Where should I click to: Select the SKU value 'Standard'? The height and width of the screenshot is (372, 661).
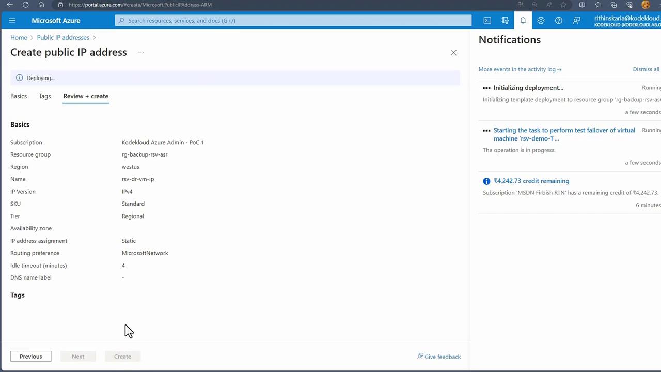coord(133,204)
